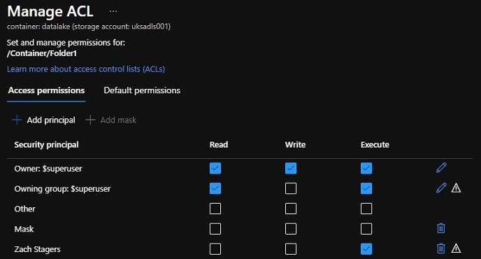Switch to the Default permissions tab
This screenshot has height=259, width=481.
142,90
